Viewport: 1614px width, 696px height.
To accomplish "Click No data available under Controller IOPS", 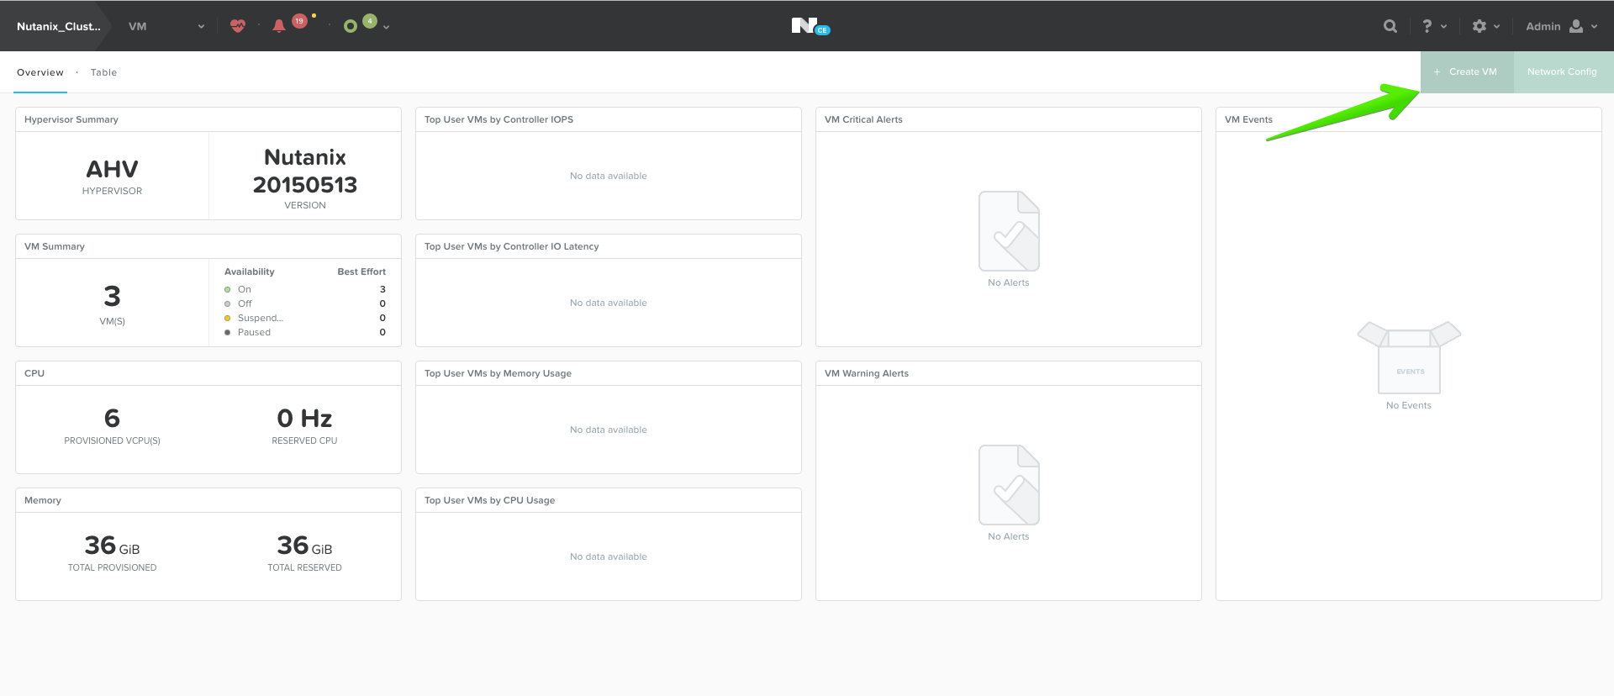I will pos(609,176).
